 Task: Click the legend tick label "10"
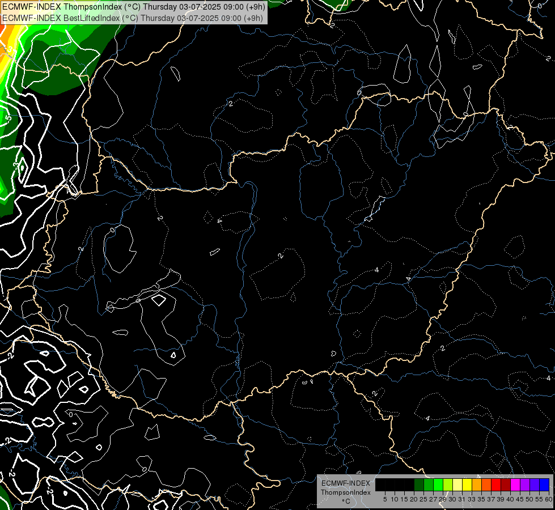395,499
